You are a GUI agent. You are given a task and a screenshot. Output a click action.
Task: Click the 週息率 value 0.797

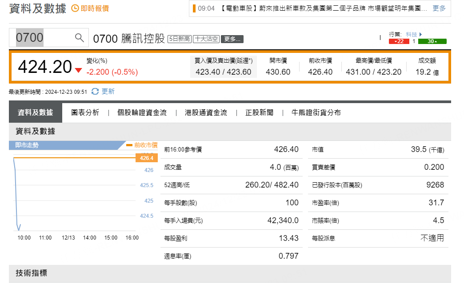(x=288, y=256)
